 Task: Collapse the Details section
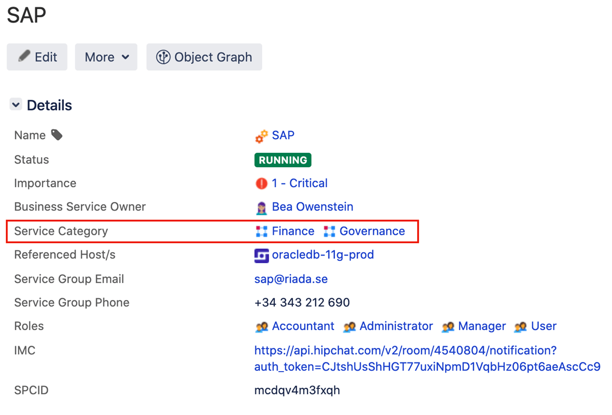coord(15,105)
